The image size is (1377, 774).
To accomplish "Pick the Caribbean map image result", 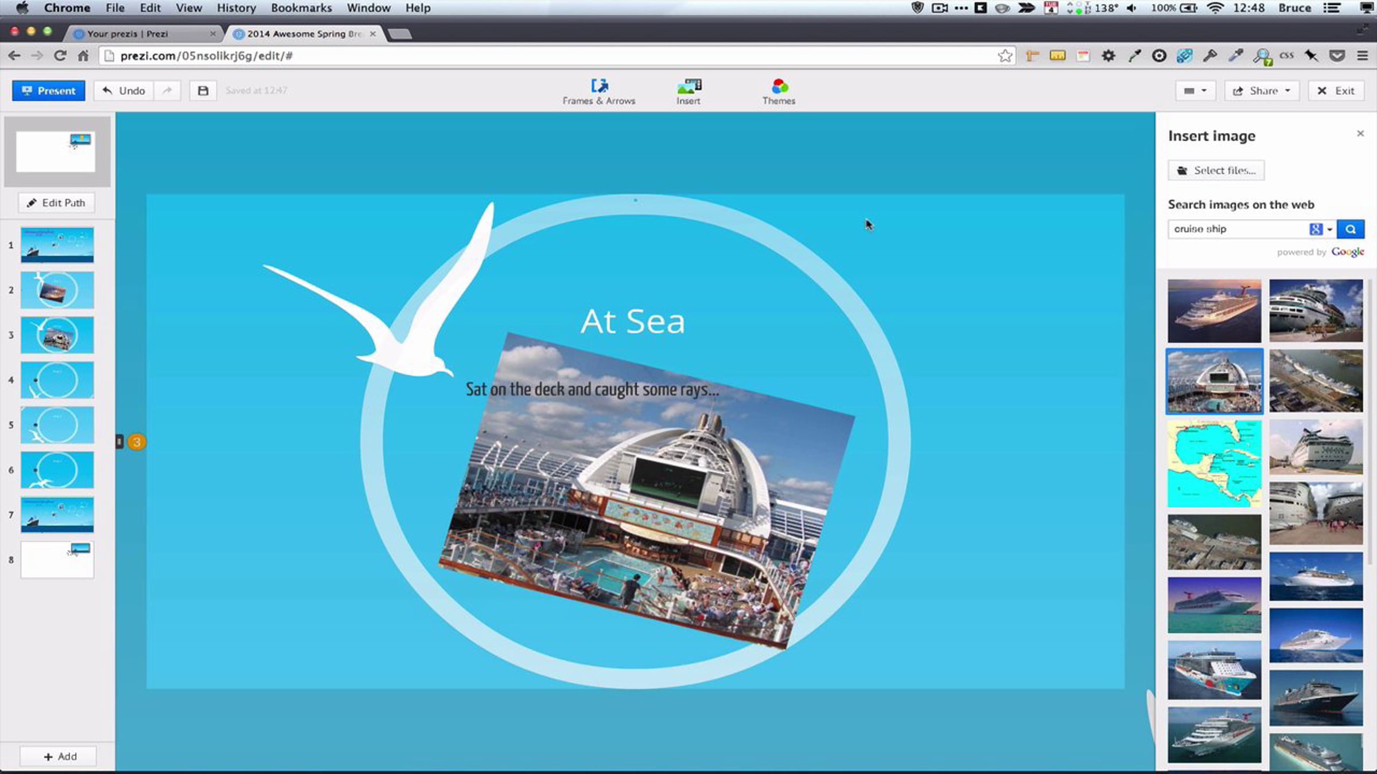I will click(1214, 463).
